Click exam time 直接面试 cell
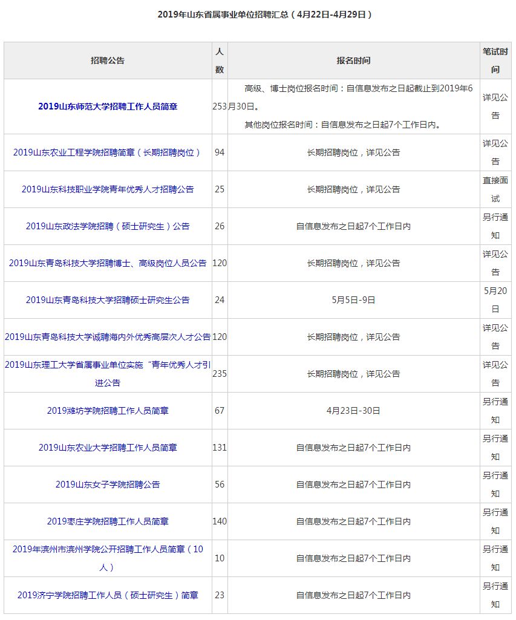516x620 pixels. click(x=495, y=189)
